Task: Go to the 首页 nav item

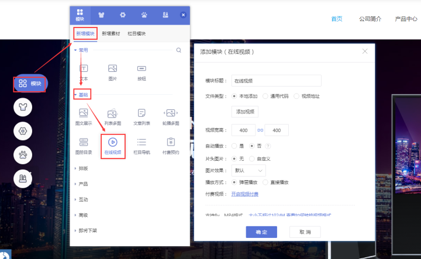Action: coord(337,19)
